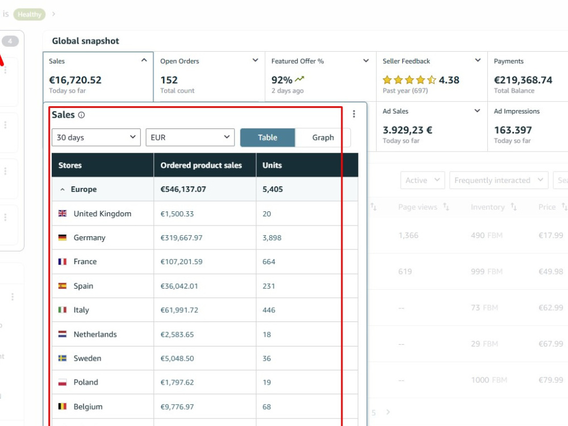Click the Germany flag icon
Viewport: 568px width, 426px height.
[x=62, y=237]
